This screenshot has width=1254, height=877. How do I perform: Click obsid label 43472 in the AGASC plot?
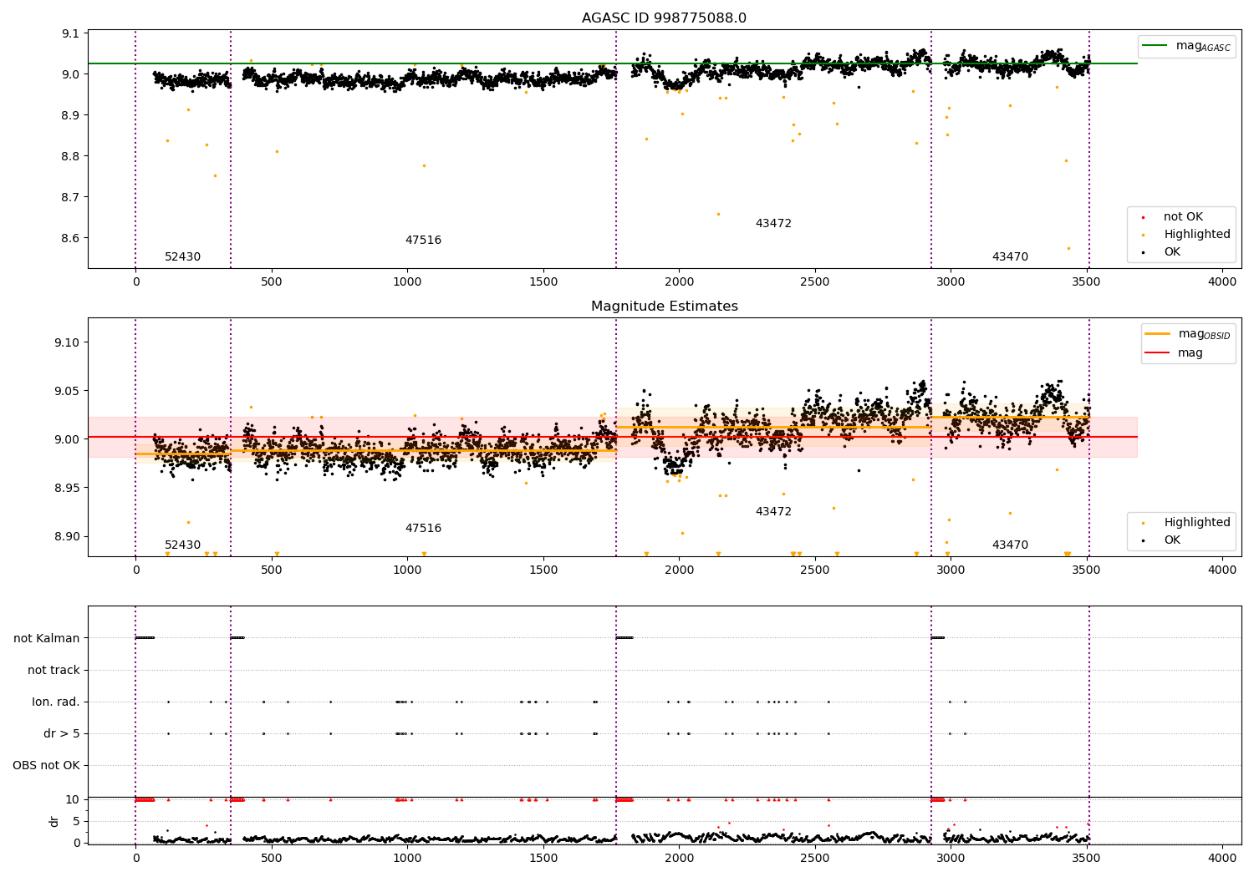click(x=773, y=224)
